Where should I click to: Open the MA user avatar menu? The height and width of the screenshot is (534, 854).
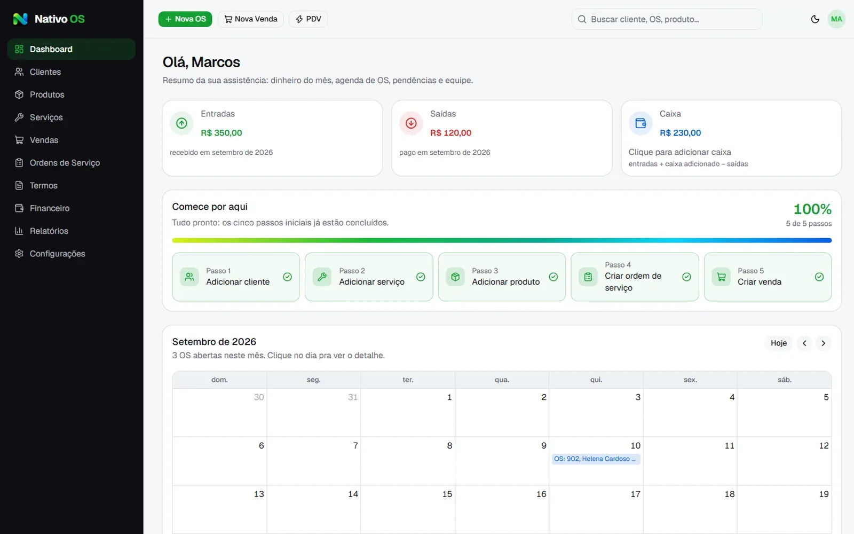[x=836, y=19]
